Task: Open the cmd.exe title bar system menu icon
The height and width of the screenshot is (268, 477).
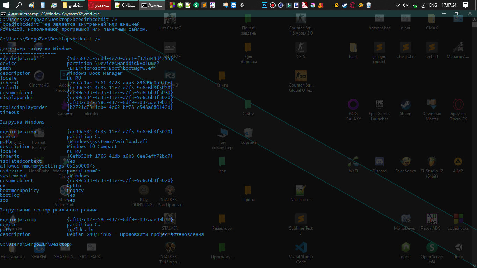Action: pos(3,14)
